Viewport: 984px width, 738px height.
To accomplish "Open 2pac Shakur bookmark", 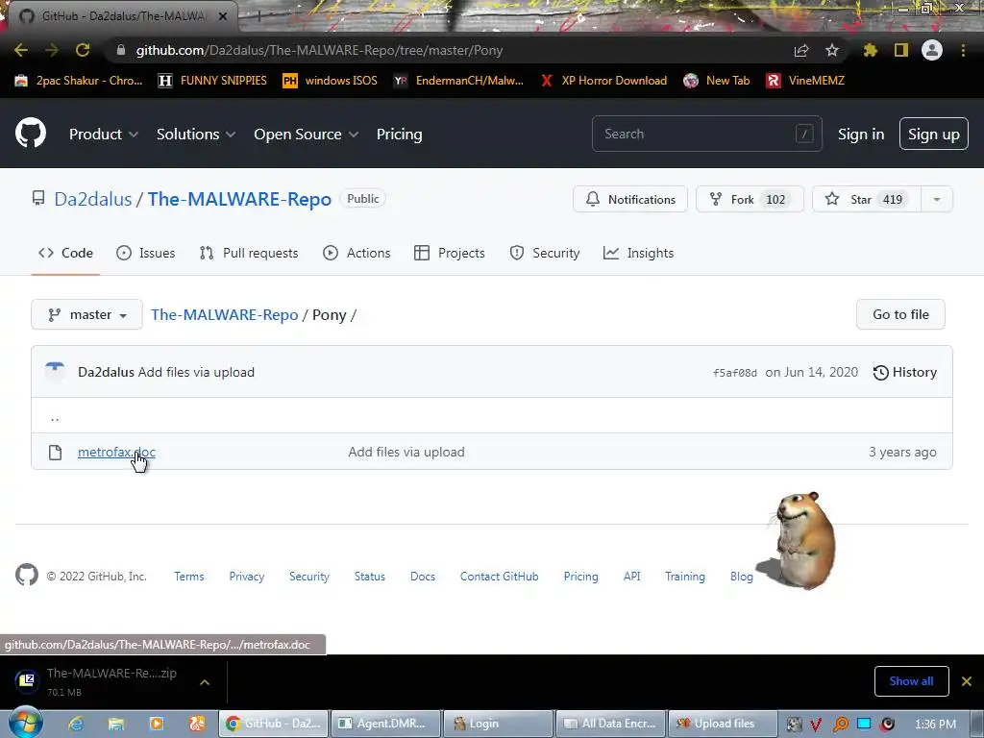I will [x=79, y=81].
